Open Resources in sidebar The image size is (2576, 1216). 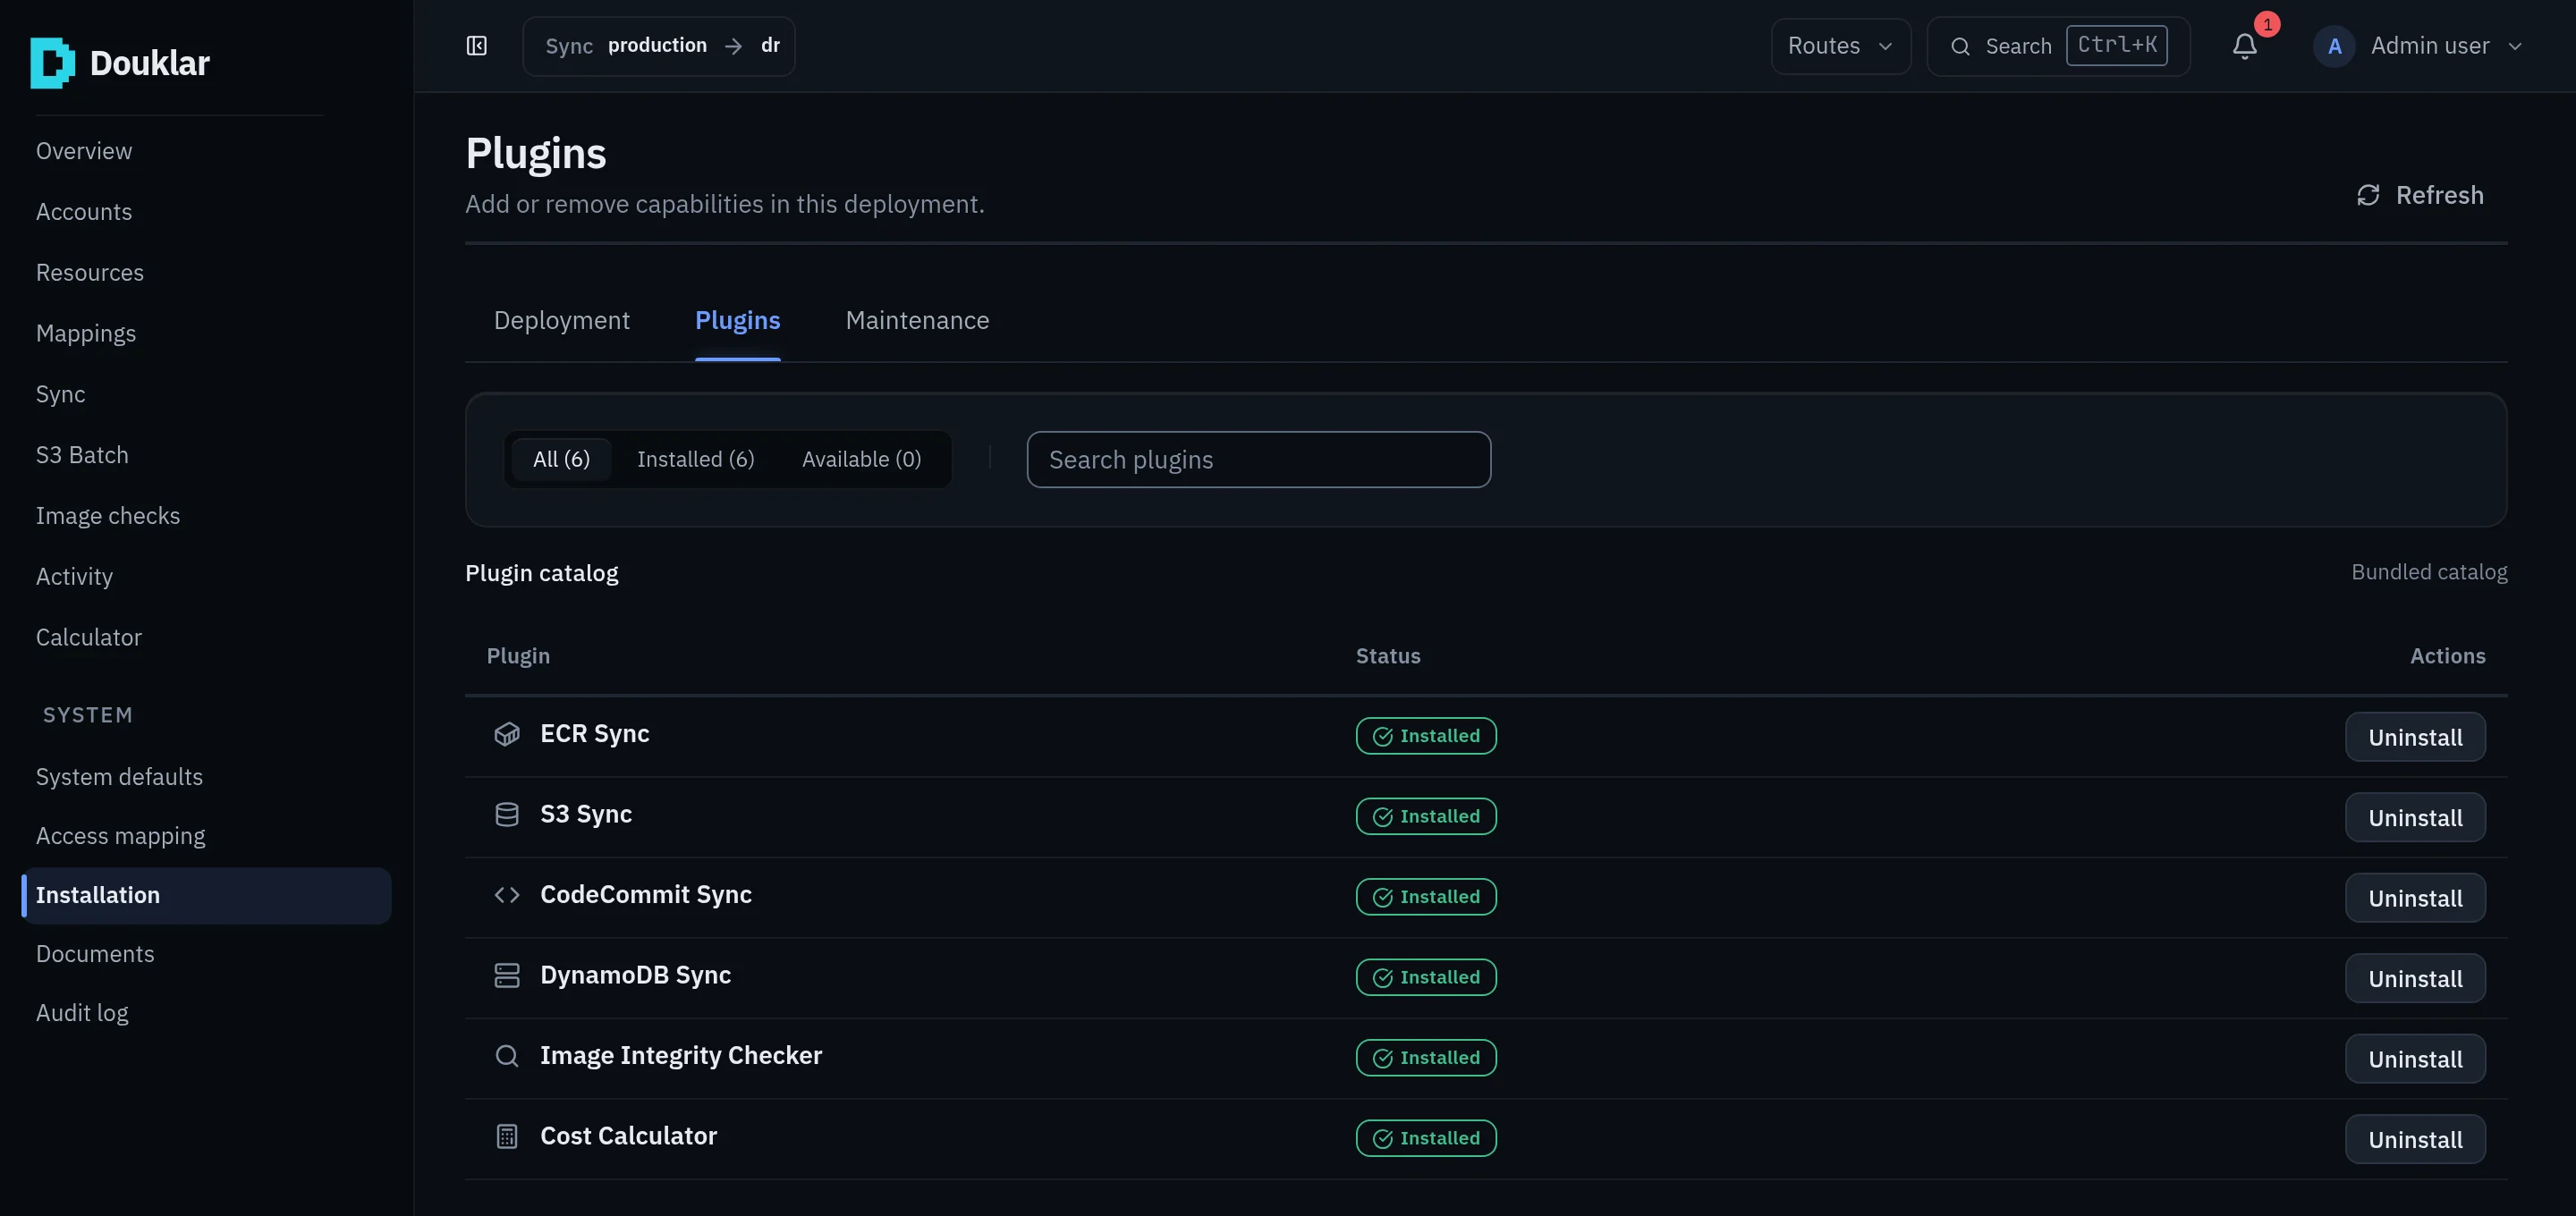[90, 273]
